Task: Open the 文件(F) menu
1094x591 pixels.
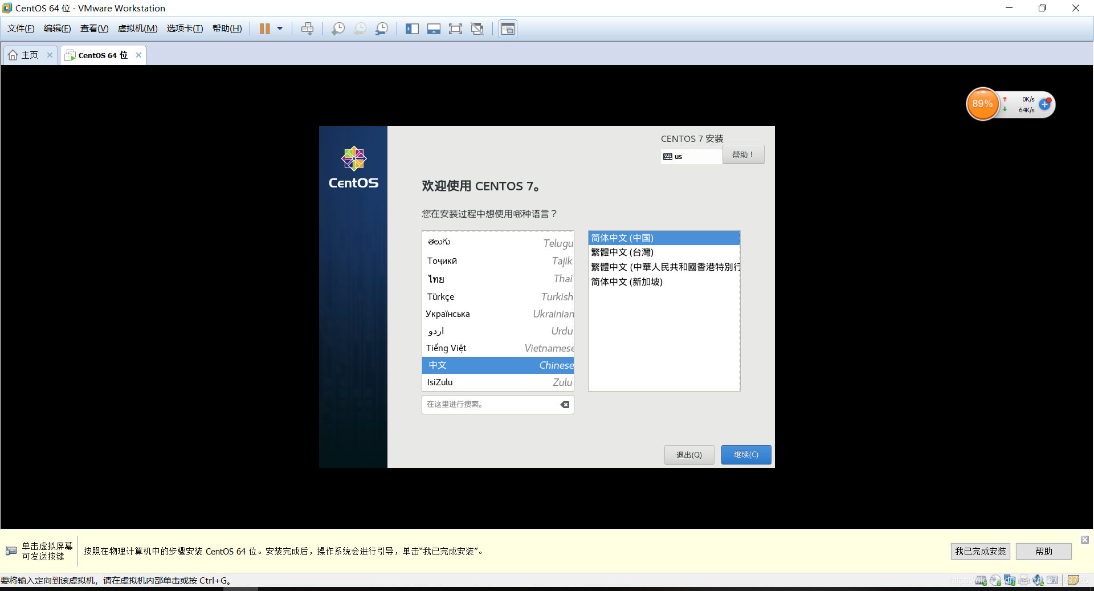Action: point(21,28)
